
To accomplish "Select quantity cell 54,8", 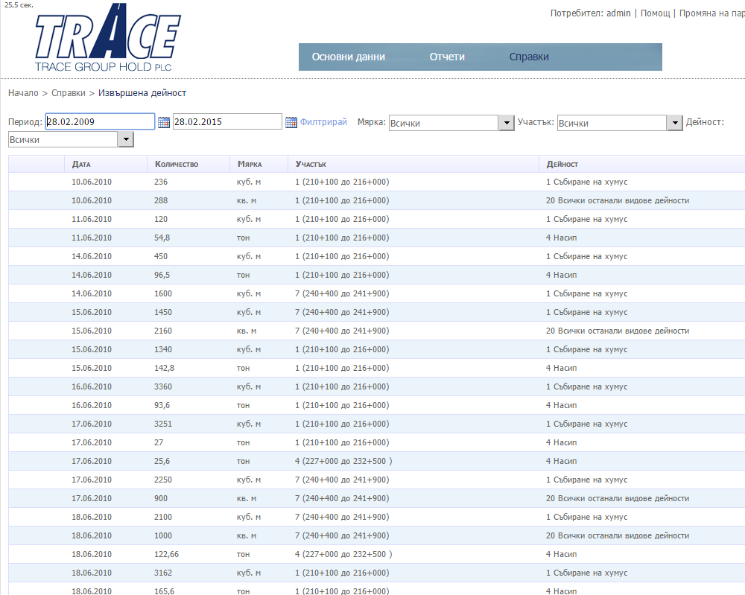I will (x=162, y=238).
